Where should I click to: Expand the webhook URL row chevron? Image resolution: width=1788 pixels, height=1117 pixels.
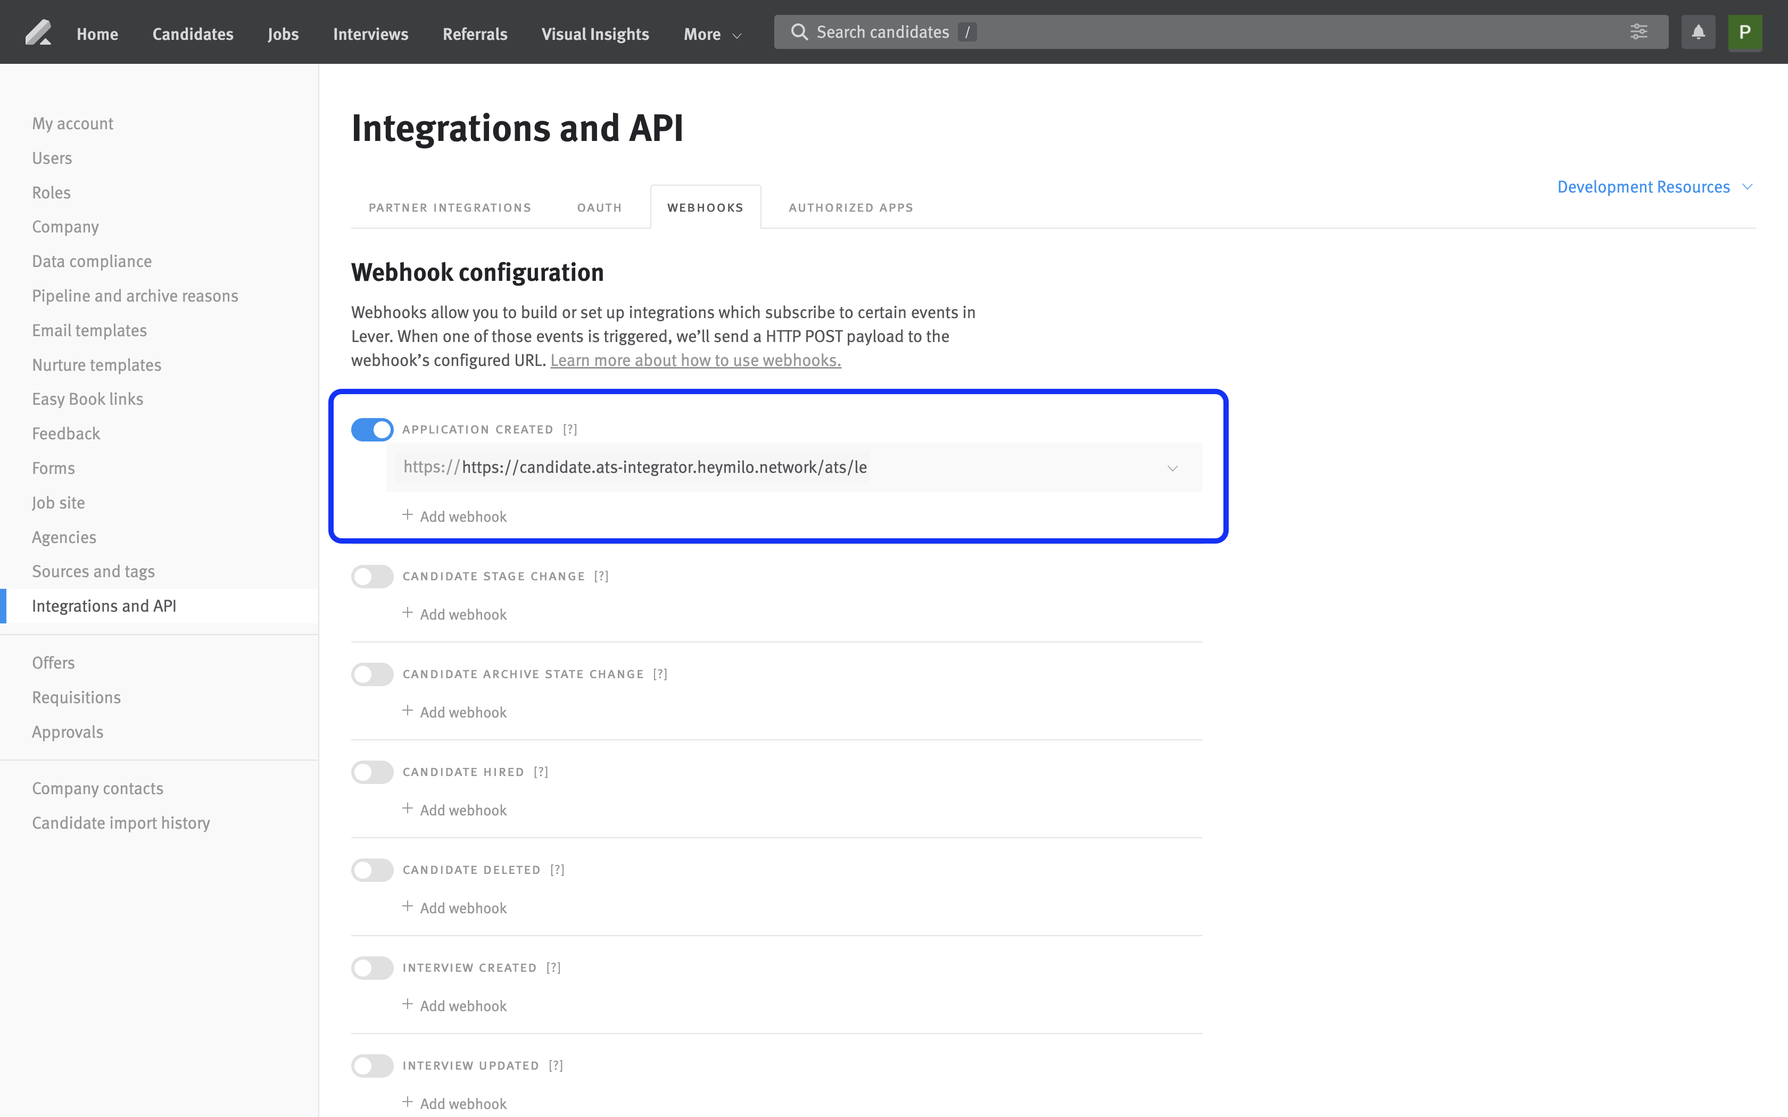pyautogui.click(x=1172, y=469)
